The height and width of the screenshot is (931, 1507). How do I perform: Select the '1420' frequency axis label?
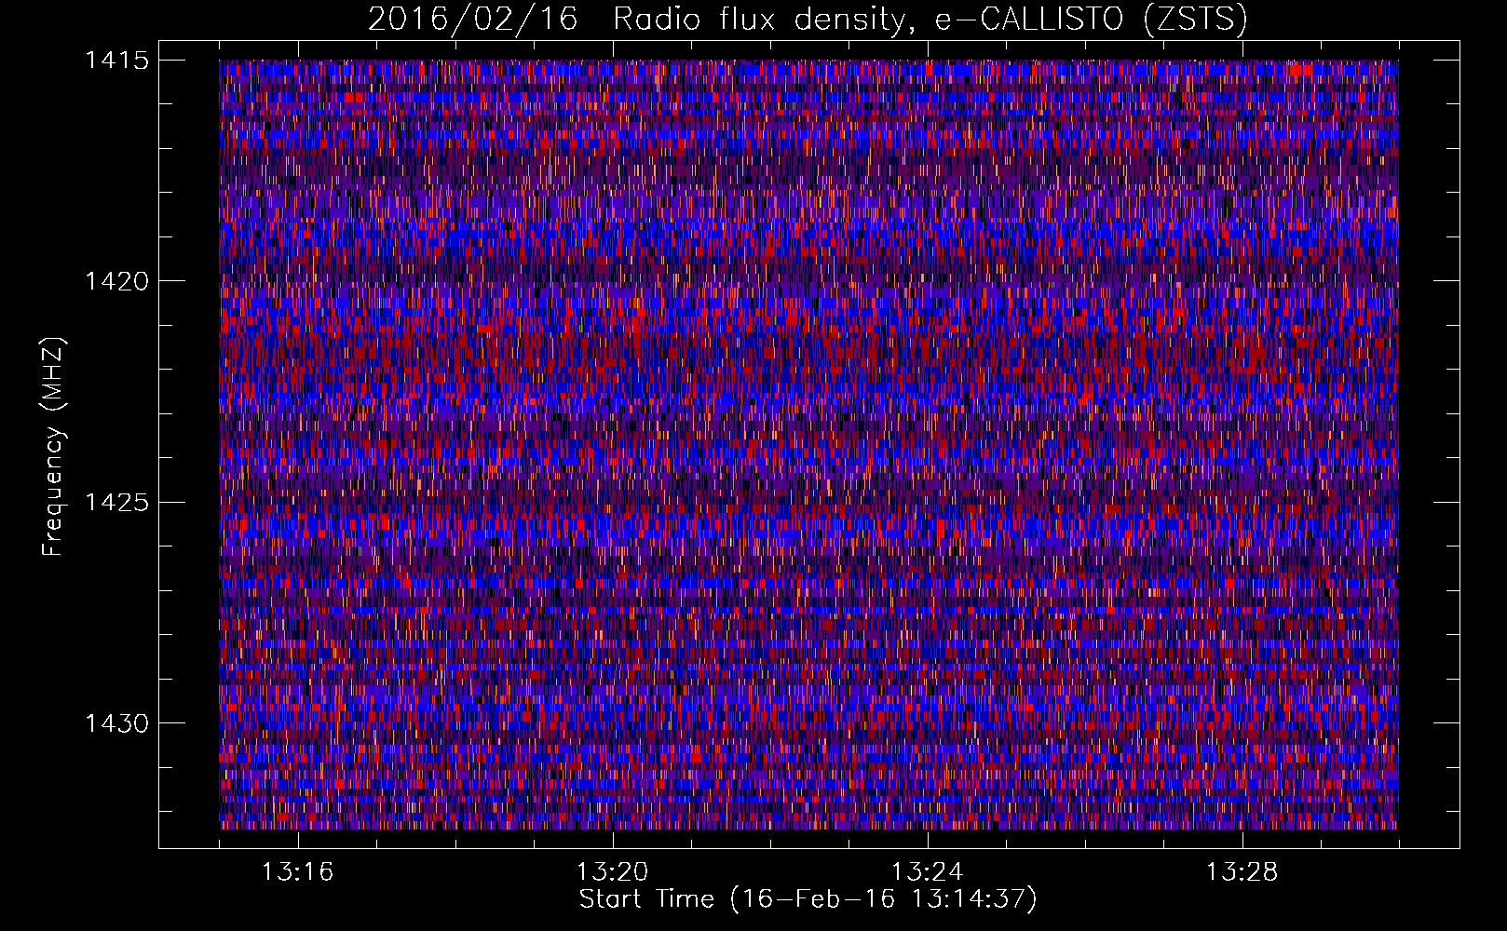click(116, 281)
